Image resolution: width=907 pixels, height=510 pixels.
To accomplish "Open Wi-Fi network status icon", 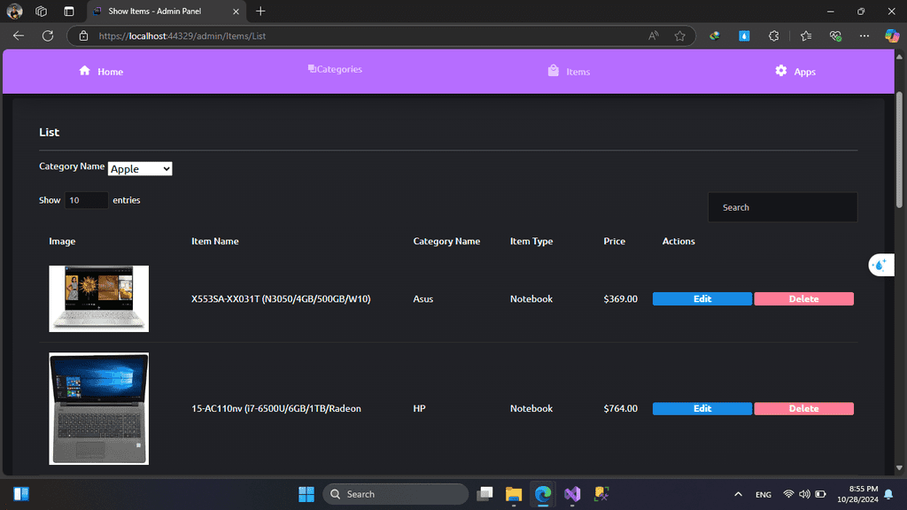I will 788,494.
